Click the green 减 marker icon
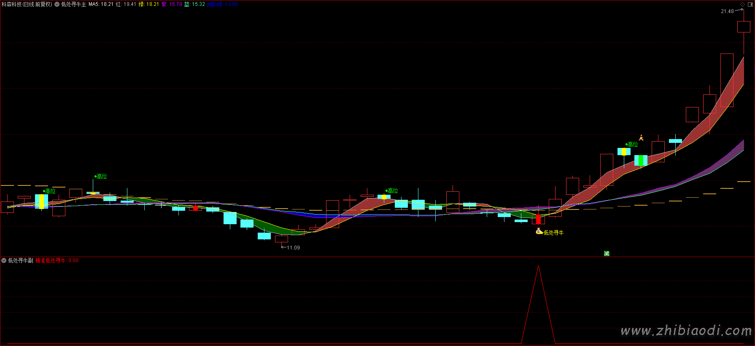 607,253
